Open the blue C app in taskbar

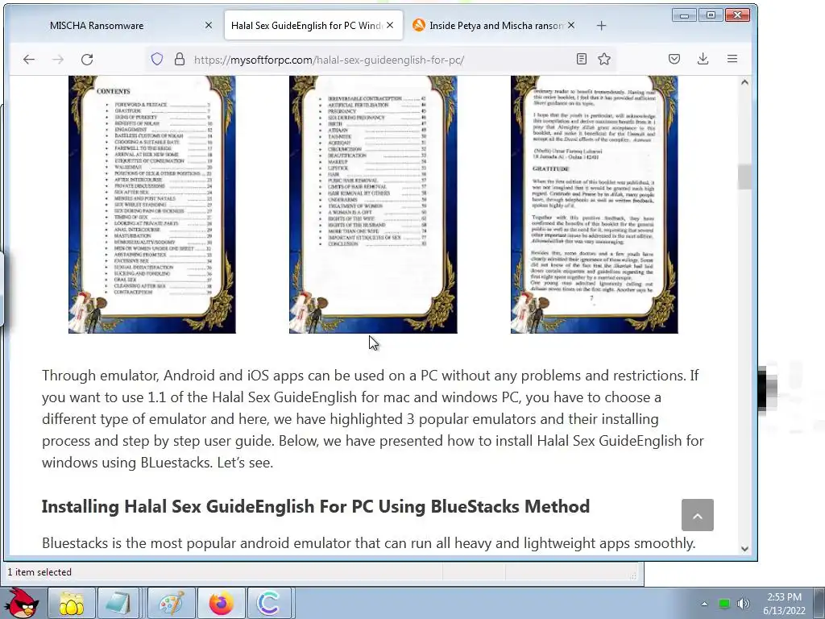point(268,603)
